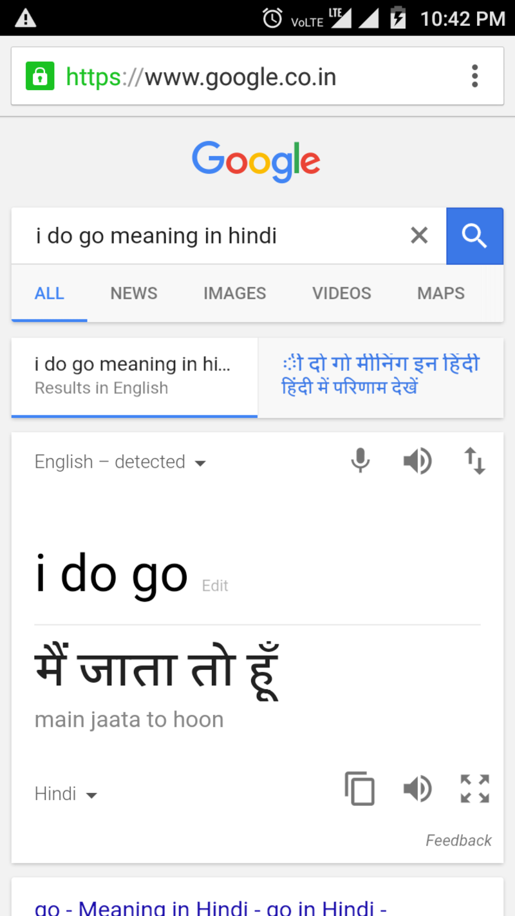Clear the search query with X
This screenshot has height=916, width=515.
(419, 236)
